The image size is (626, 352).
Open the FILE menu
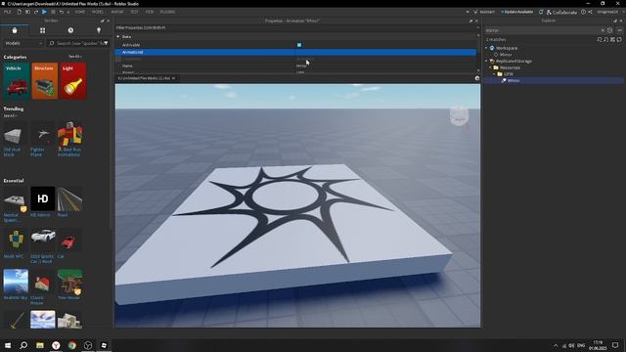(x=7, y=12)
